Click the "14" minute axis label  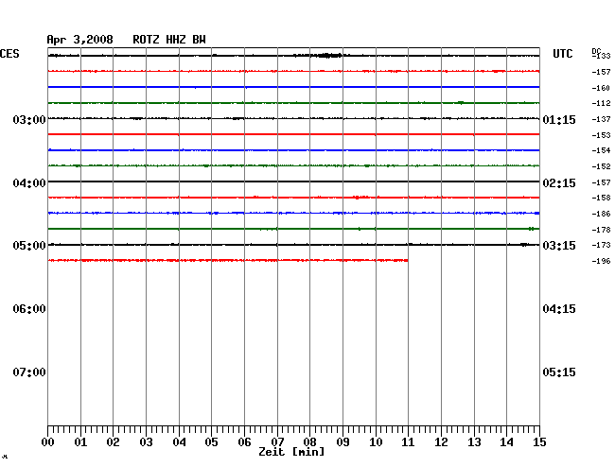coord(506,442)
